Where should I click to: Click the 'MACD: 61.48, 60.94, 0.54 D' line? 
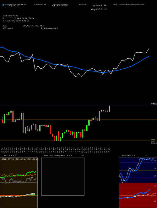[16, 21]
